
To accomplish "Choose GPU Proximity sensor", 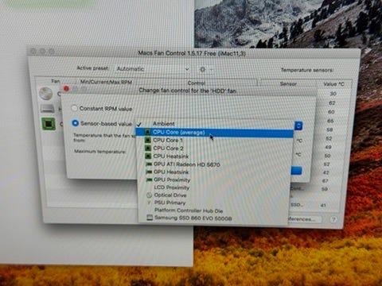I will tap(214, 180).
